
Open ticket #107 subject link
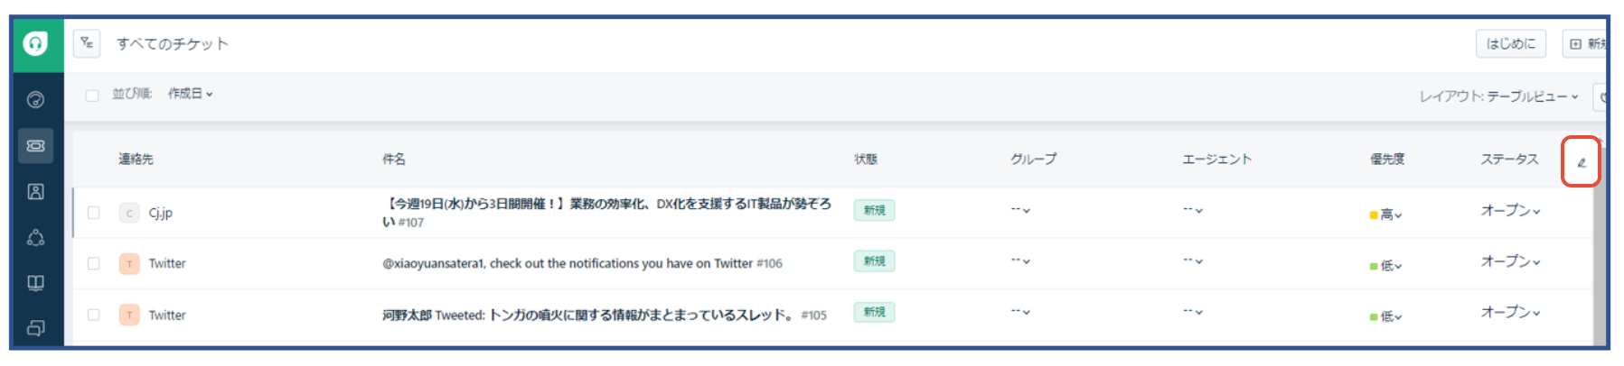click(x=606, y=213)
